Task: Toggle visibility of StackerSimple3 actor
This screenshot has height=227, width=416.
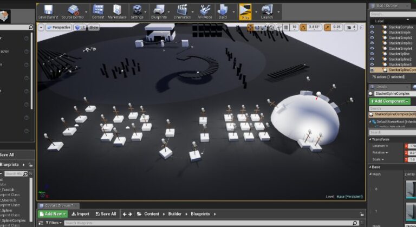Action: [372, 43]
